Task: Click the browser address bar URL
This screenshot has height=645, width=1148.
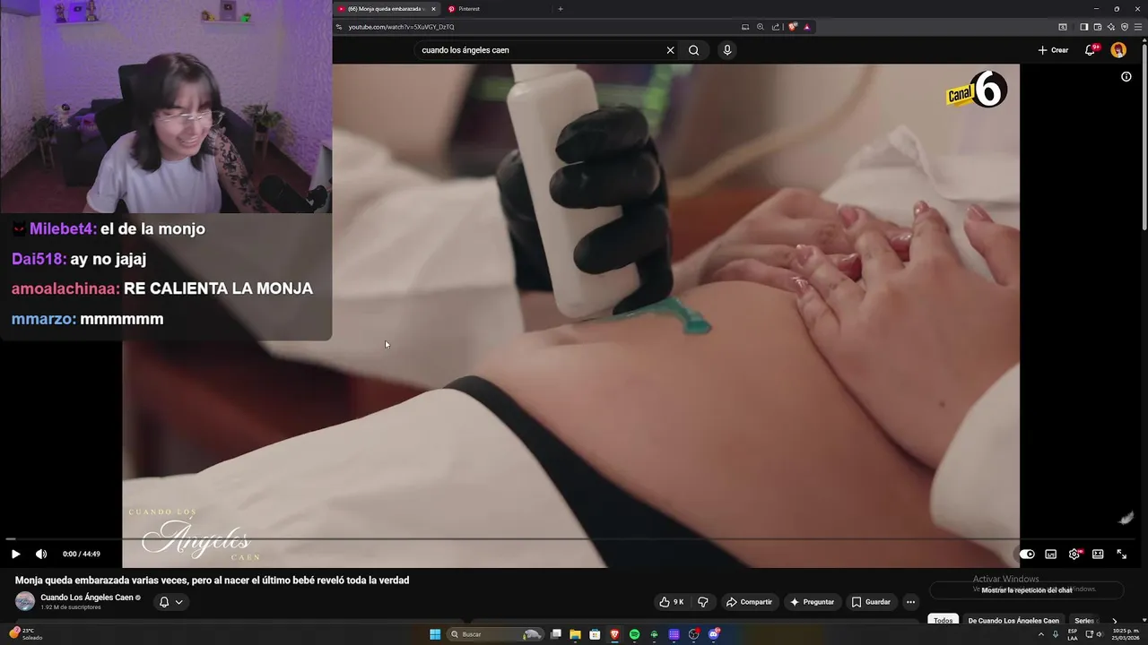Action: click(401, 27)
